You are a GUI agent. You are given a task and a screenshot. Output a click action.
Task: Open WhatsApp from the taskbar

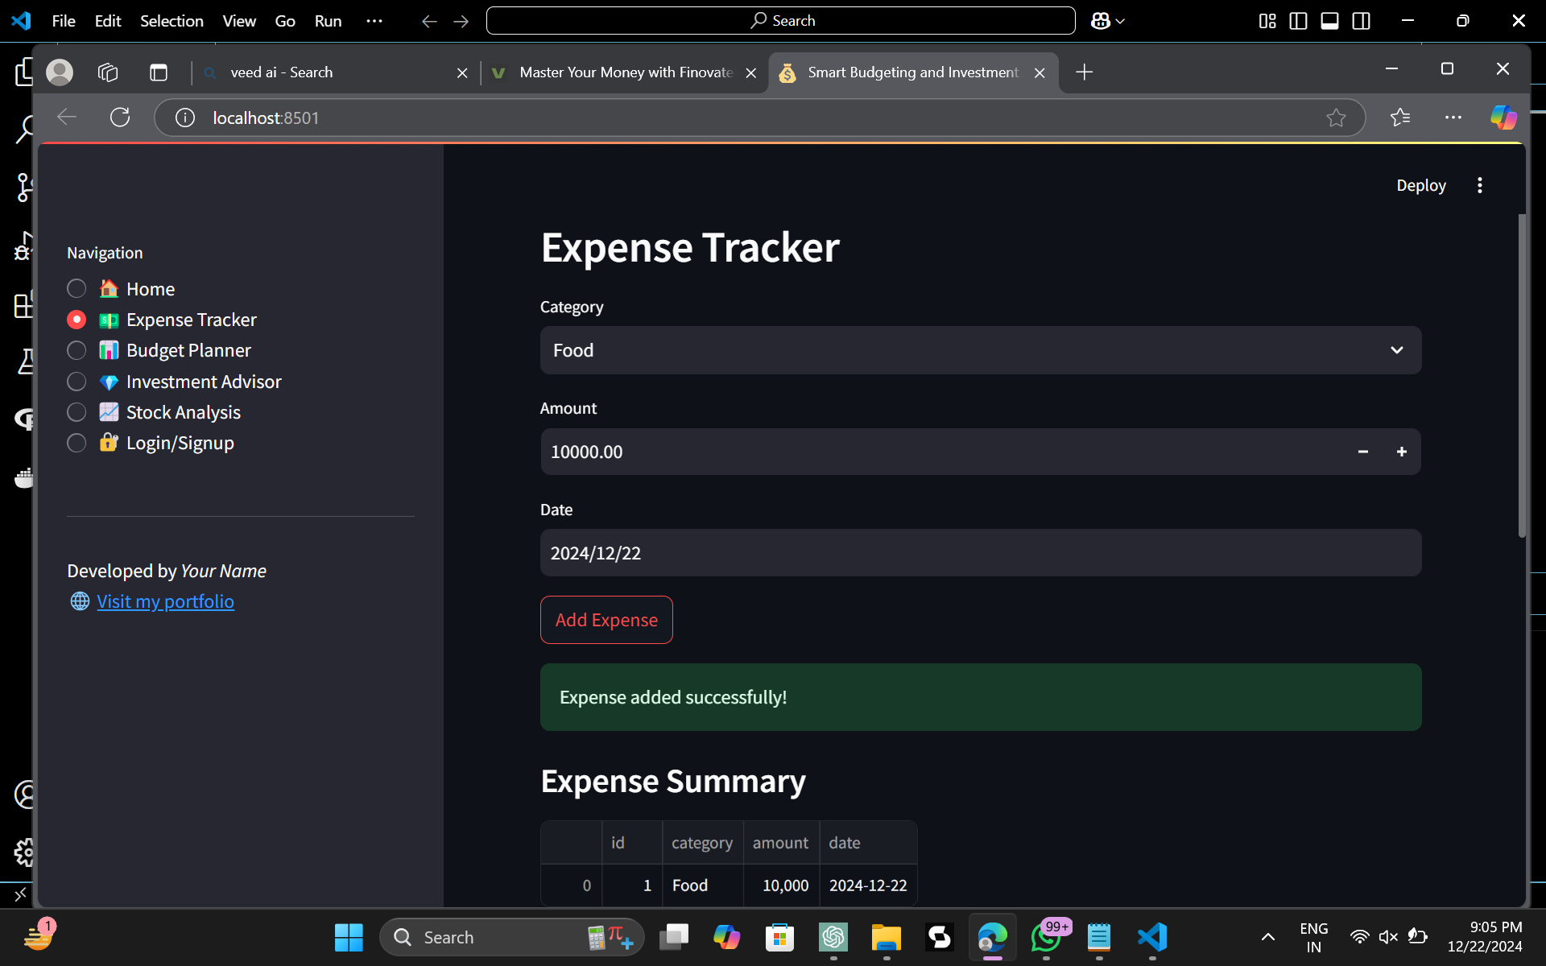pos(1046,937)
